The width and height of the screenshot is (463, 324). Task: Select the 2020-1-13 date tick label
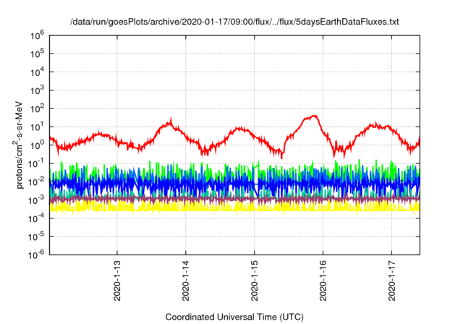click(x=117, y=281)
